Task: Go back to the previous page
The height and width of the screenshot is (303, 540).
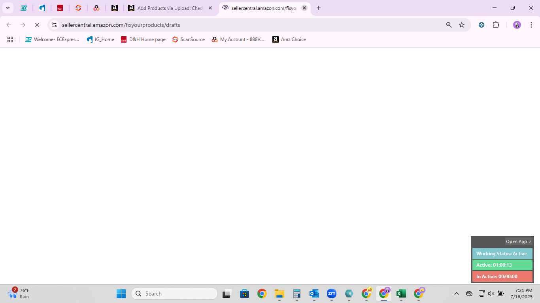Action: tap(9, 25)
